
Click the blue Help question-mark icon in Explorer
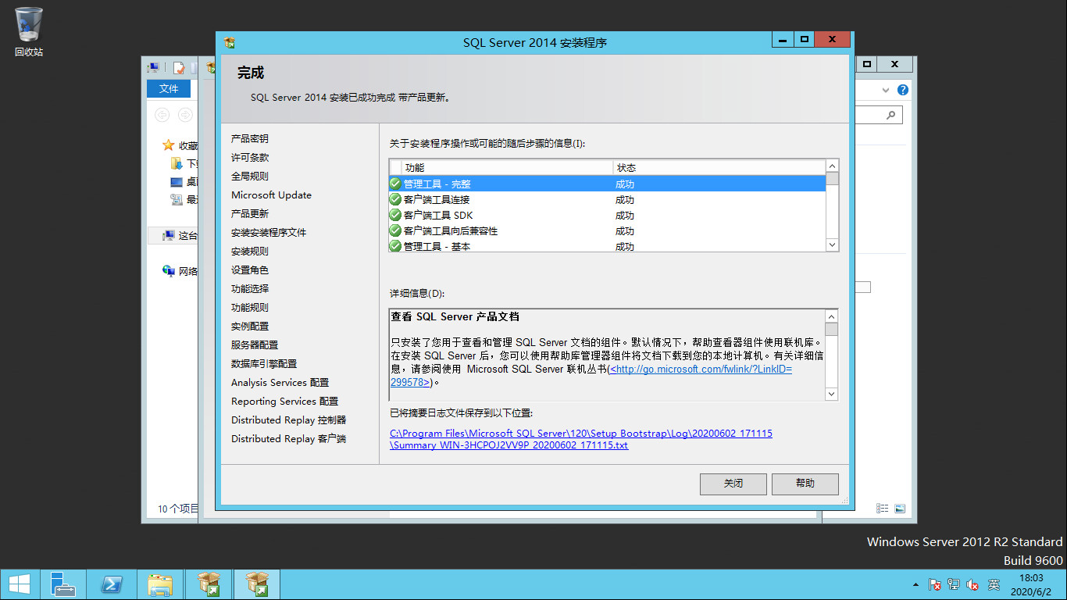click(x=904, y=89)
